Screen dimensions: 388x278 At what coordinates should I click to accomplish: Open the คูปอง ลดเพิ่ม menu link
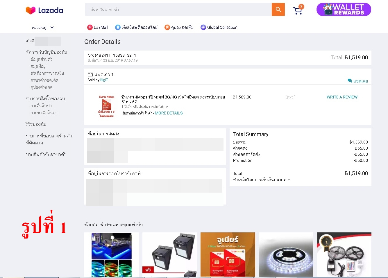(x=182, y=27)
